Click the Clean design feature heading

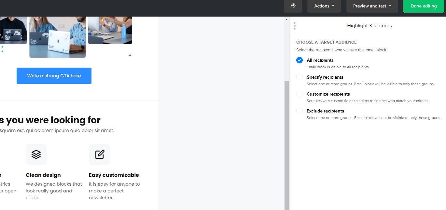point(43,175)
